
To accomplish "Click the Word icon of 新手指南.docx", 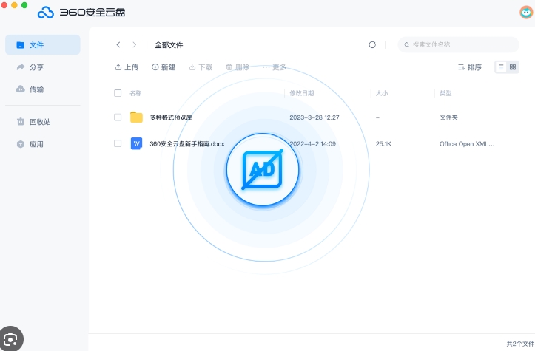I will (136, 143).
